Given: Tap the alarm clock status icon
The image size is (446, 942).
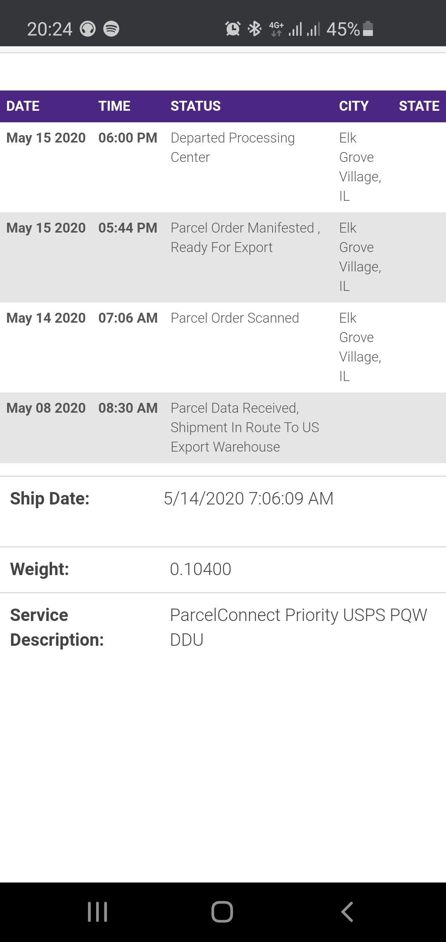Looking at the screenshot, I should point(233,29).
